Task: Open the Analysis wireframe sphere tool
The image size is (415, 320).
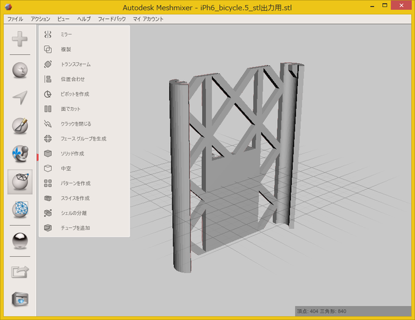Action: 20,209
